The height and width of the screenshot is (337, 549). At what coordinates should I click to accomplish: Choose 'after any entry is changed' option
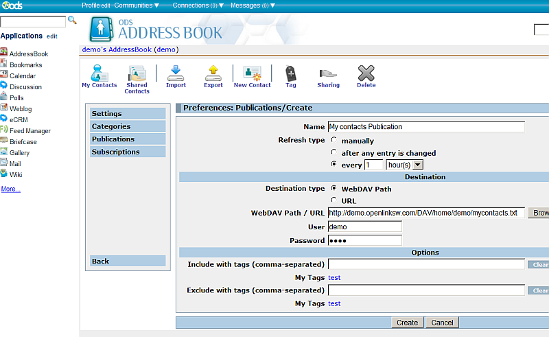334,152
